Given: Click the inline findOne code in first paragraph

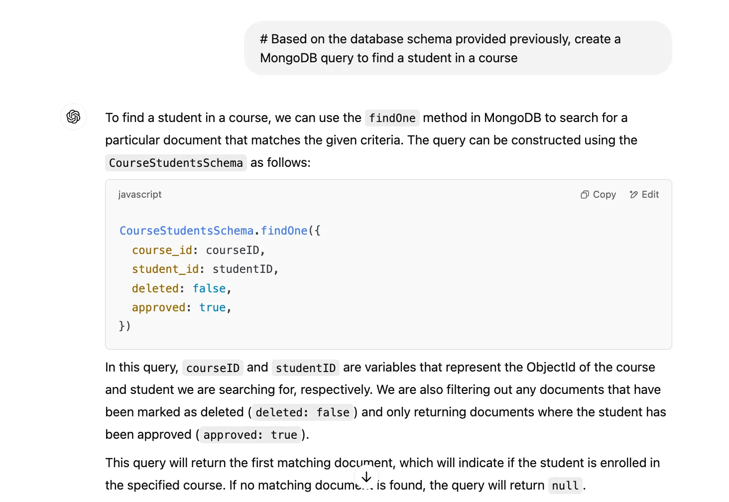Looking at the screenshot, I should coord(392,118).
